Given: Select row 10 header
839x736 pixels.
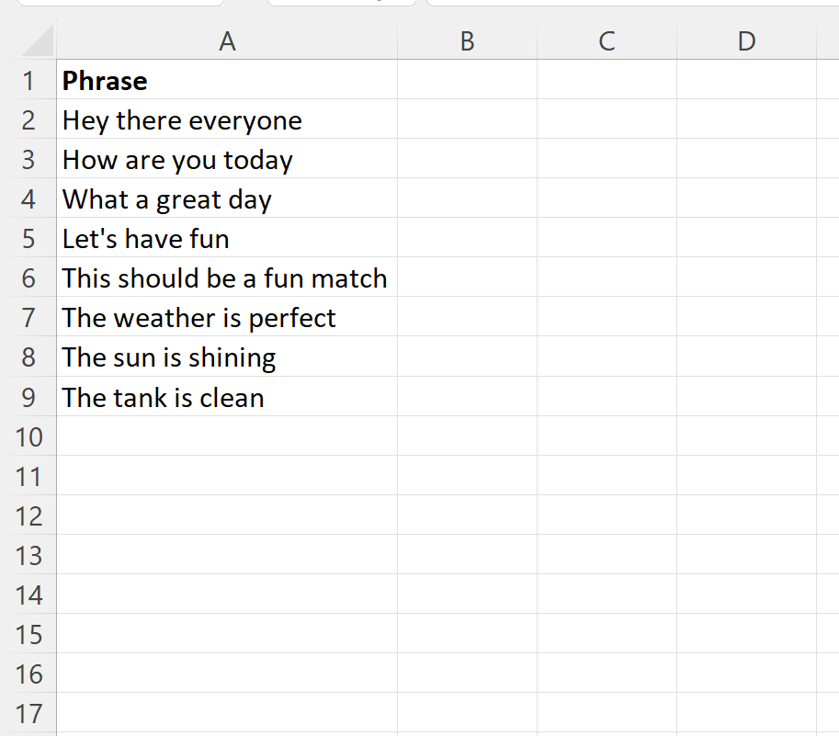Looking at the screenshot, I should (x=28, y=436).
